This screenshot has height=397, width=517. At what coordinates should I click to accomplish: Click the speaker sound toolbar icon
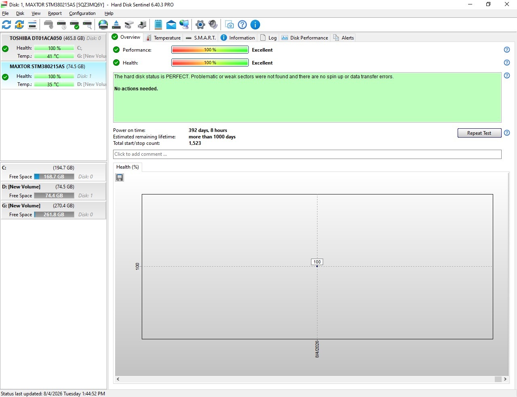pyautogui.click(x=213, y=25)
